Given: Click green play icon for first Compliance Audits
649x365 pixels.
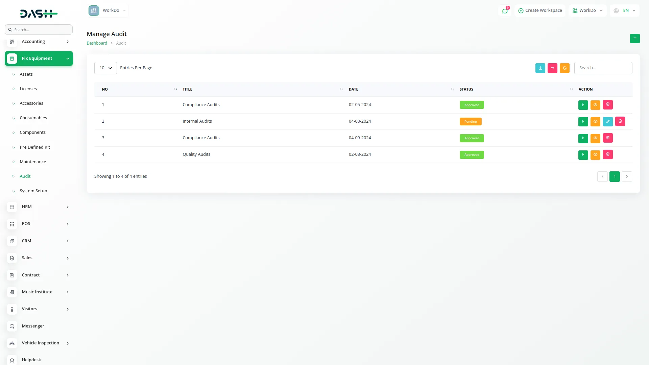Looking at the screenshot, I should [583, 105].
